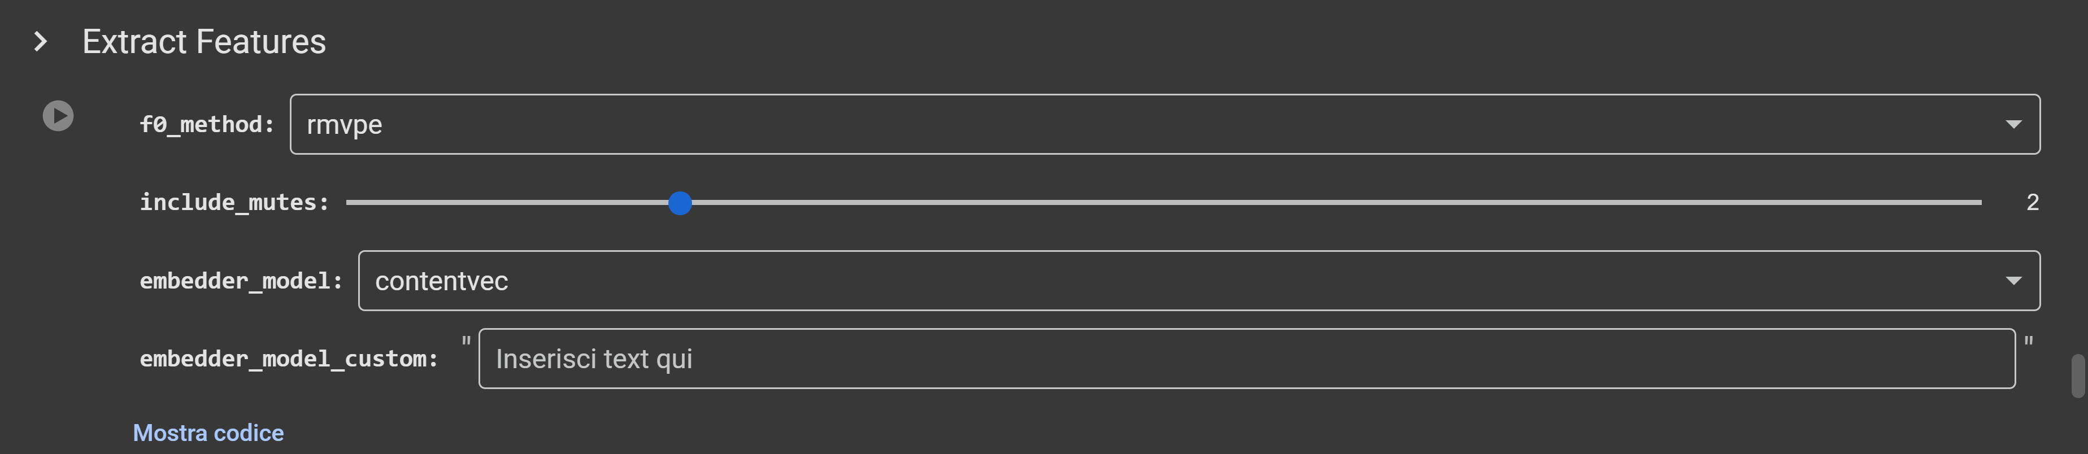Click the f0_method field label
Image resolution: width=2088 pixels, height=454 pixels.
(x=207, y=124)
